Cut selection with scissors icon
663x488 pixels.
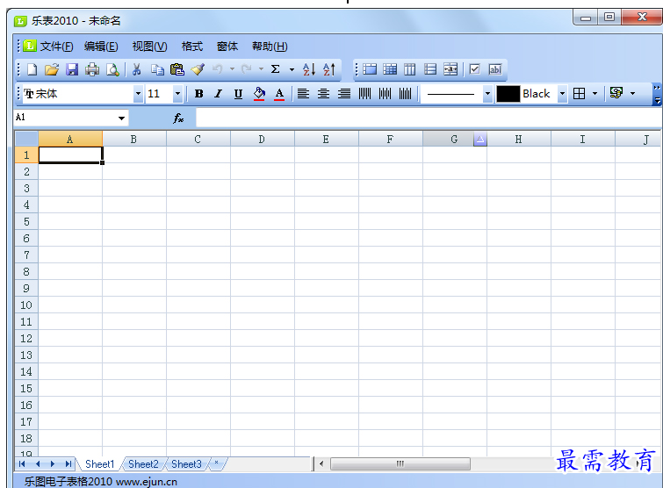[x=137, y=69]
